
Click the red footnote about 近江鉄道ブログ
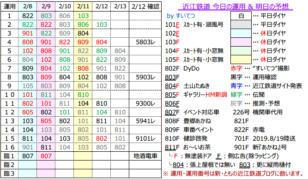pos(233,173)
